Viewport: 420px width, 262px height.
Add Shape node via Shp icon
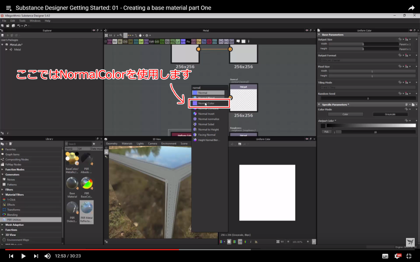point(199,42)
